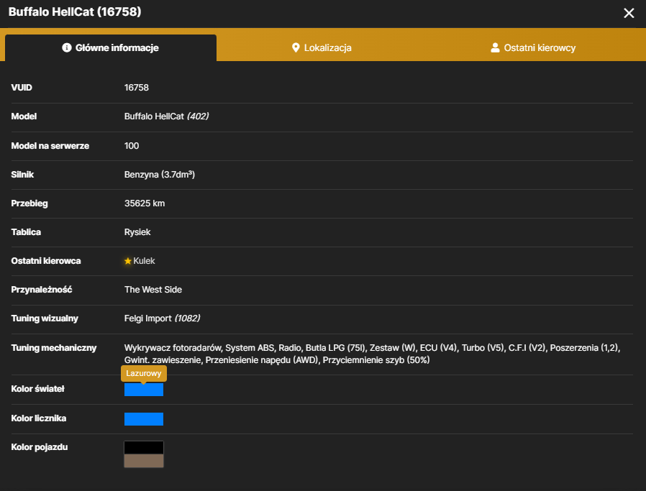The height and width of the screenshot is (491, 646).
Task: Click the Przynależność row label
Action: point(41,290)
